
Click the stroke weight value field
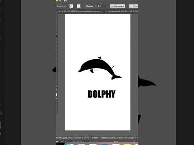click(101, 6)
